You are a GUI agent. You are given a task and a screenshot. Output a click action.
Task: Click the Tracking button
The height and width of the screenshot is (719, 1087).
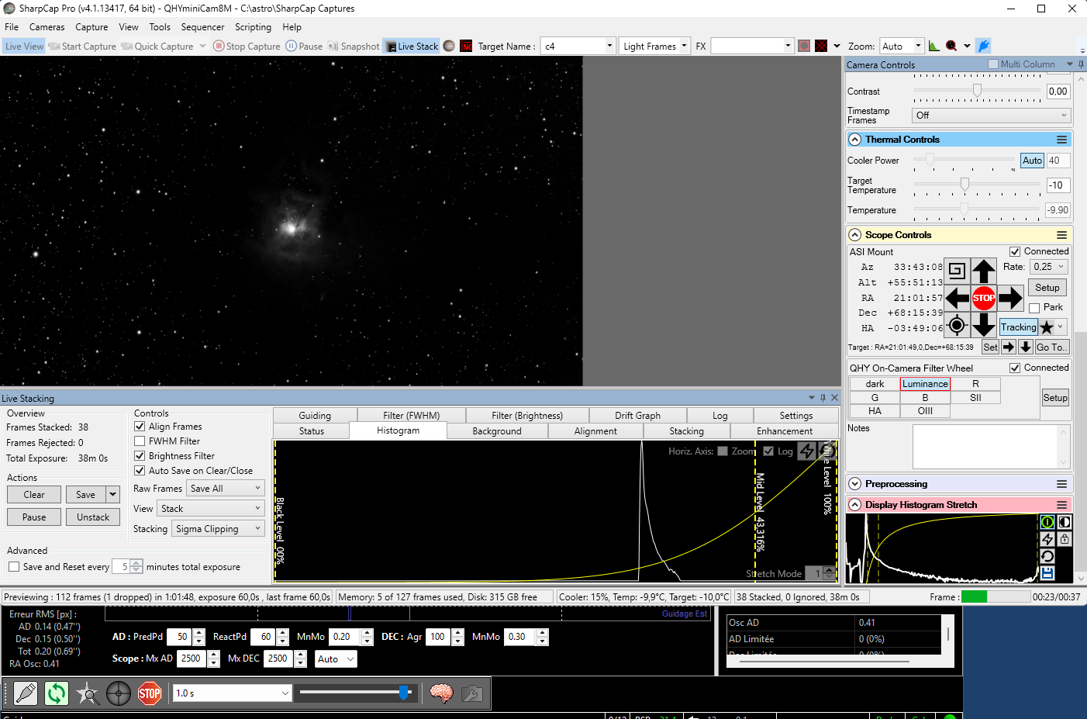pyautogui.click(x=1018, y=327)
